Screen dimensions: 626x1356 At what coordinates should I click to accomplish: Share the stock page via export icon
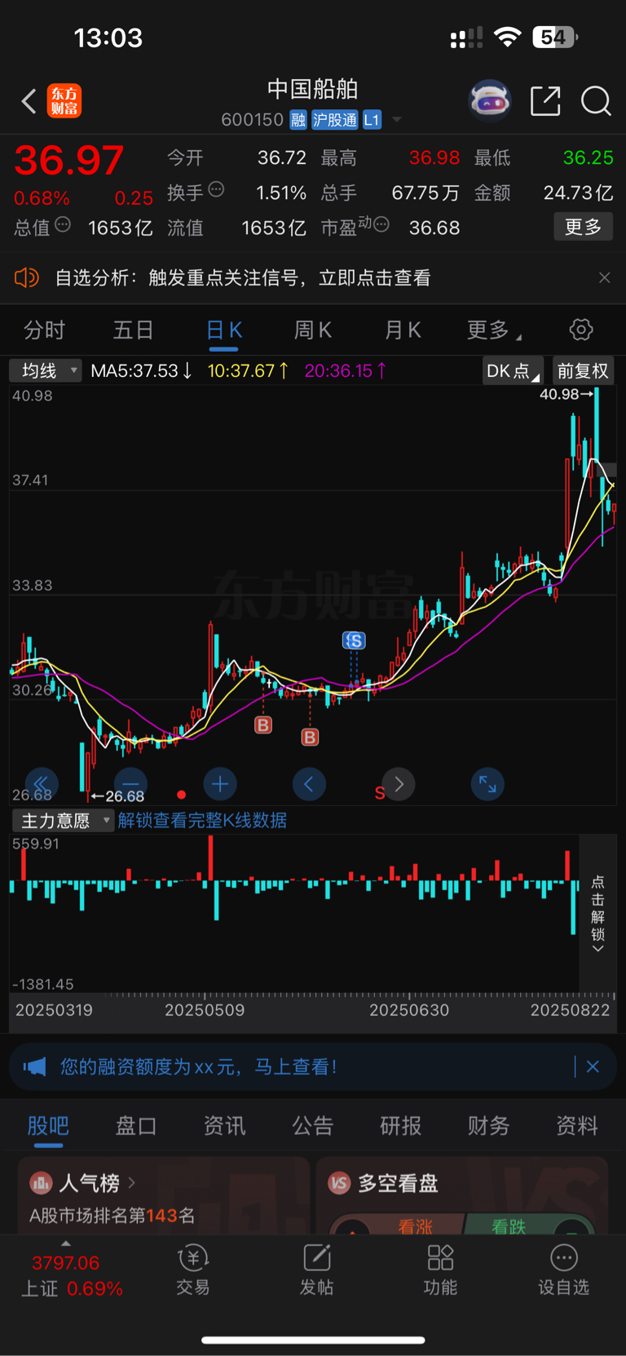545,101
